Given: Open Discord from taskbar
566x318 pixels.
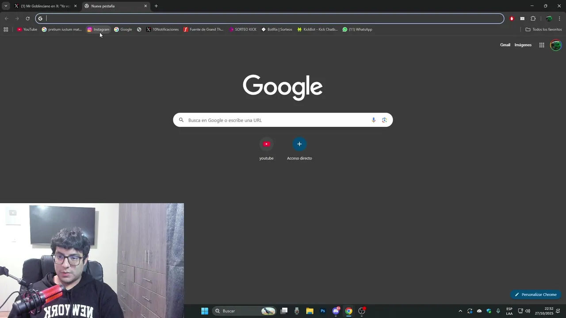Looking at the screenshot, I should coord(336,311).
